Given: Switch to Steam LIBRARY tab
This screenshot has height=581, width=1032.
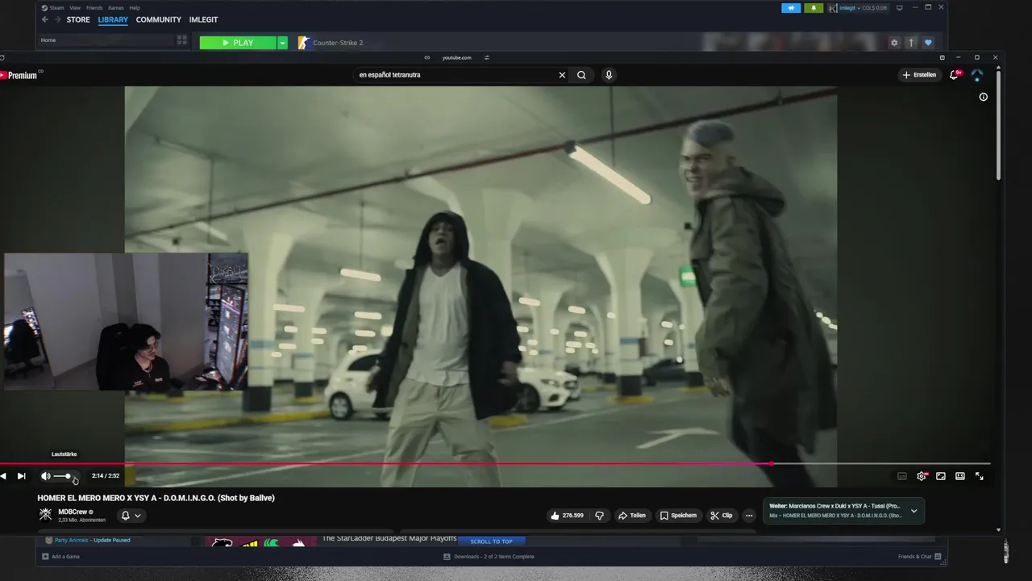Looking at the screenshot, I should [x=113, y=20].
